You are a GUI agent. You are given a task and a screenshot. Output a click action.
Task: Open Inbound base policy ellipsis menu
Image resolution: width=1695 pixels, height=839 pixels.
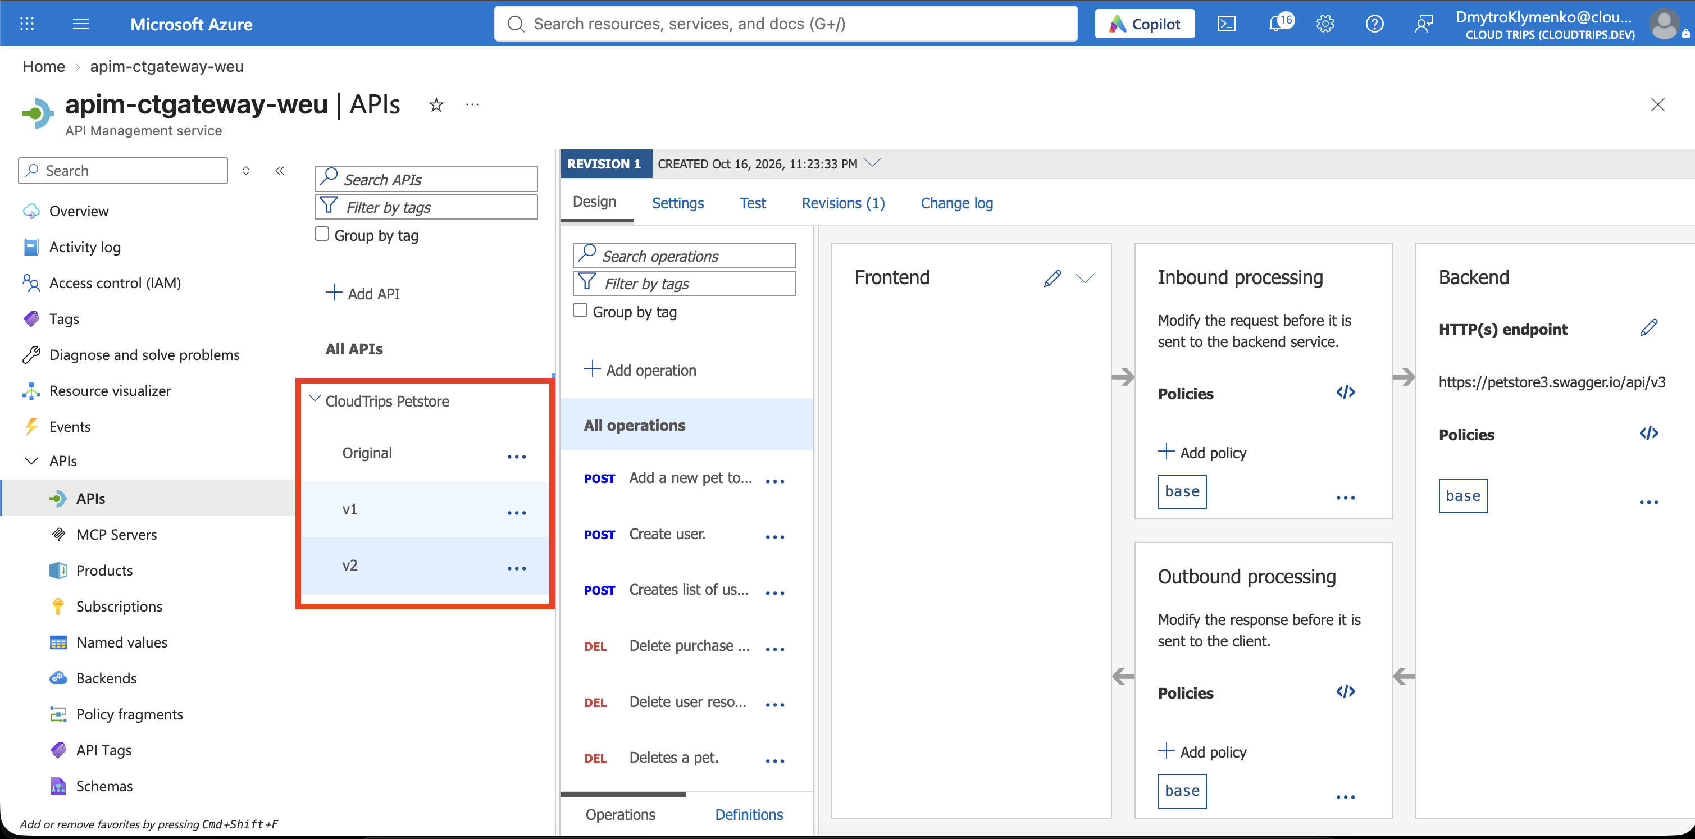[1346, 498]
